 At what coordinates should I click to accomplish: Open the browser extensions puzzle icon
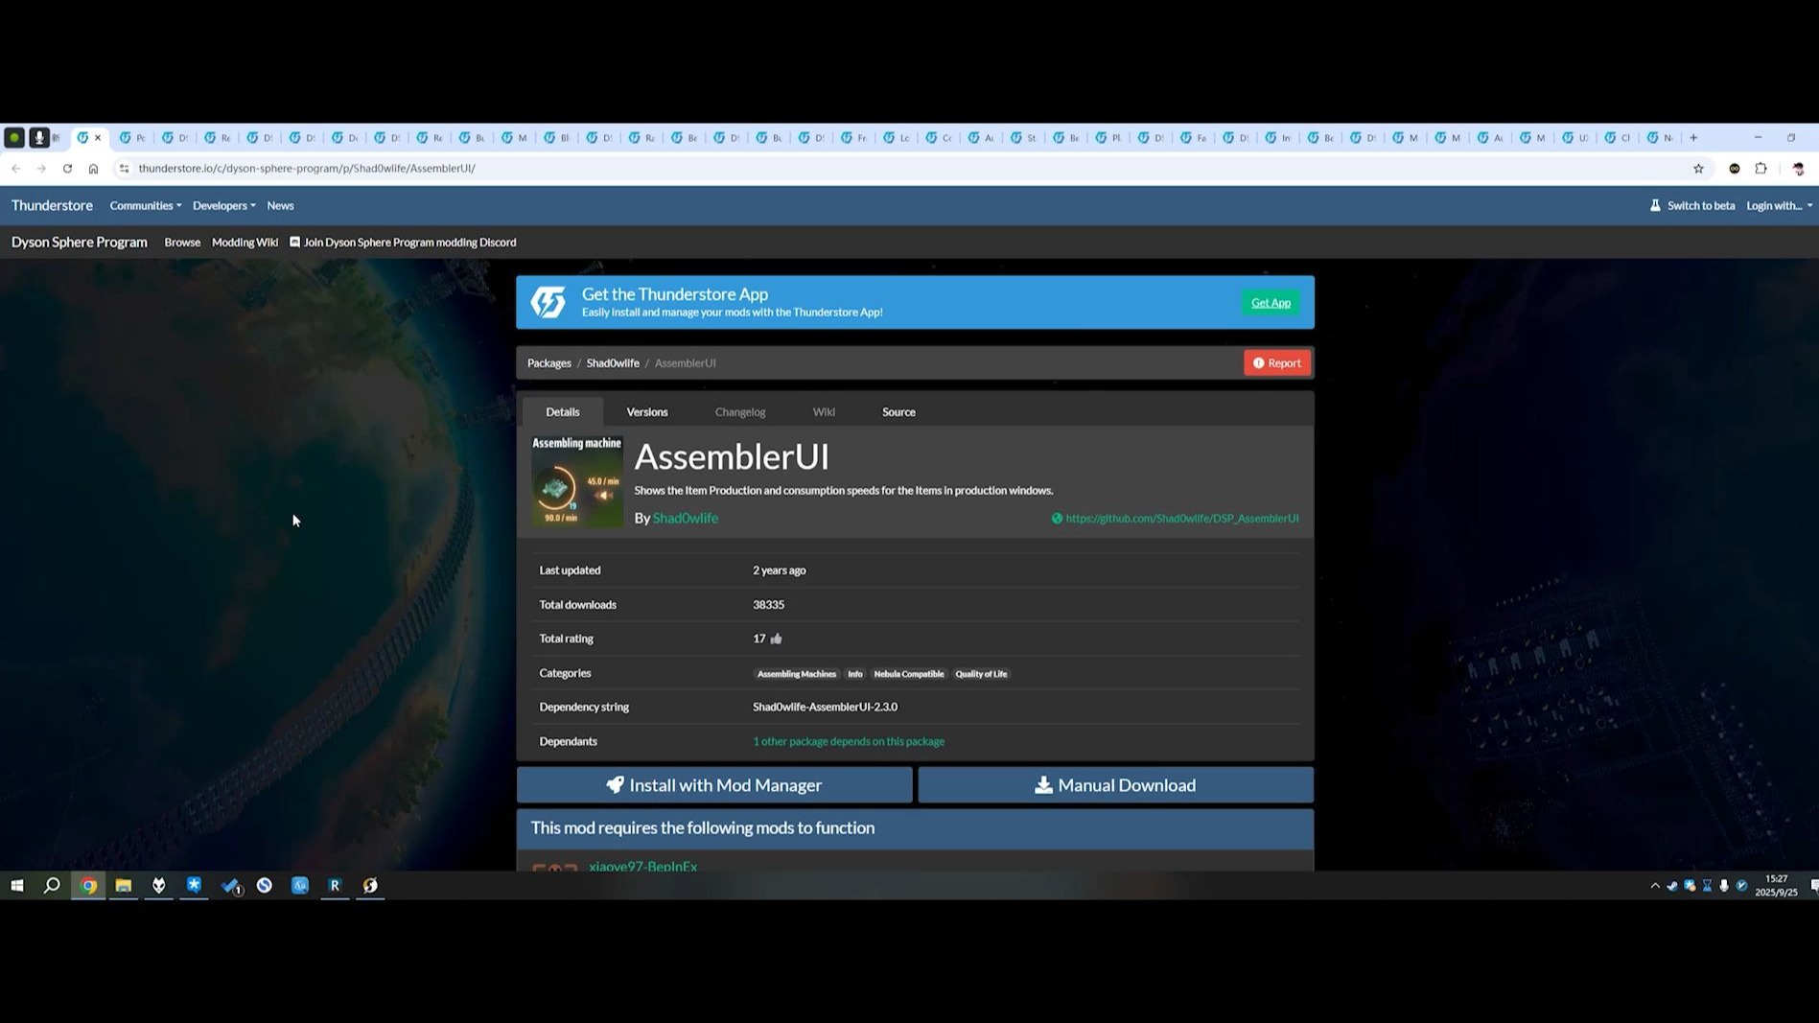(x=1761, y=169)
